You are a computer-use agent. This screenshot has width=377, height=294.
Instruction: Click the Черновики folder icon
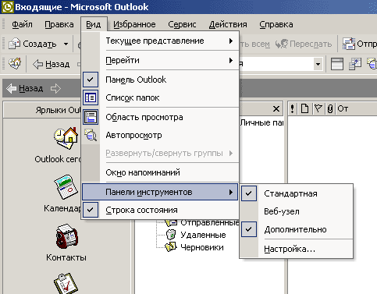pyautogui.click(x=171, y=247)
